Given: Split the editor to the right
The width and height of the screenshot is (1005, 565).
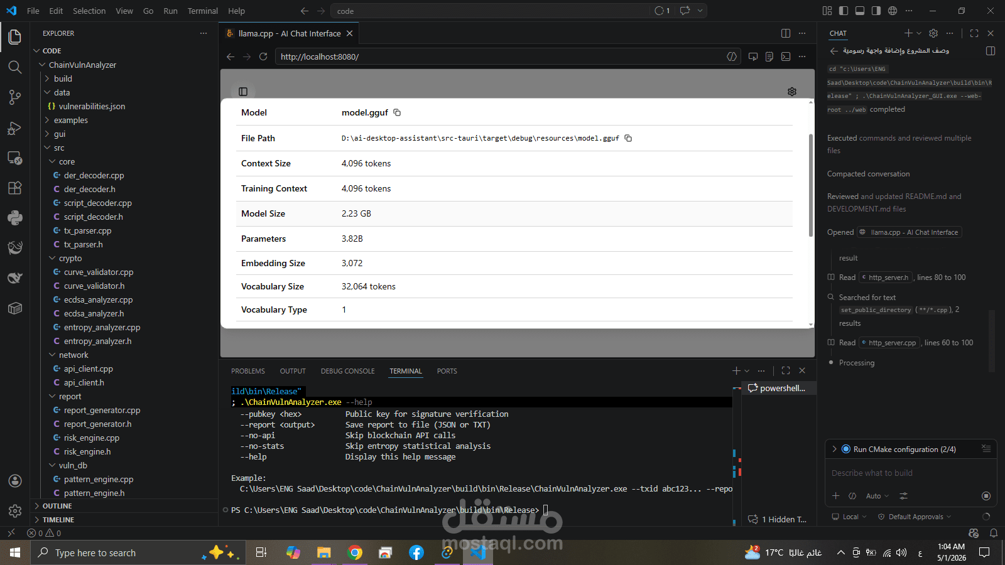Looking at the screenshot, I should pos(786,33).
